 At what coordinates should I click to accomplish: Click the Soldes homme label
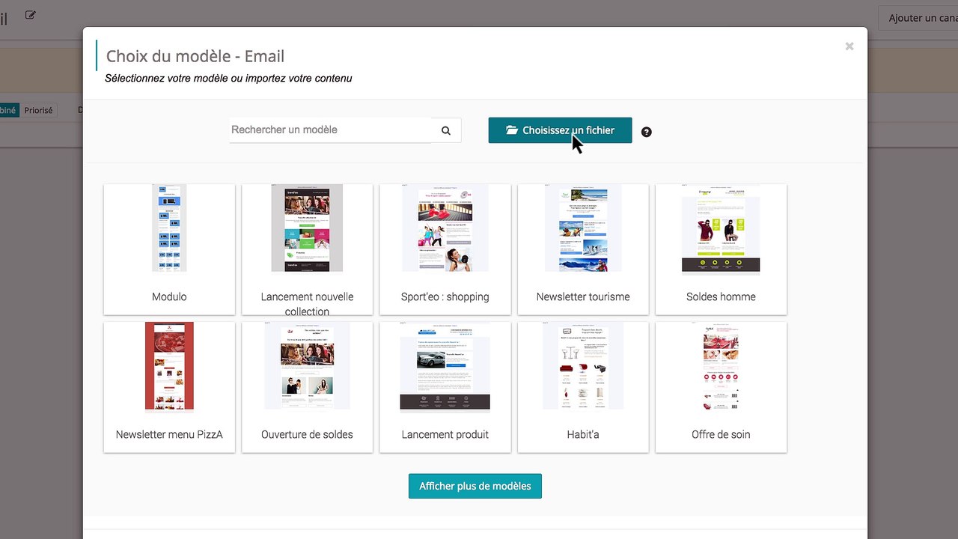coord(721,297)
